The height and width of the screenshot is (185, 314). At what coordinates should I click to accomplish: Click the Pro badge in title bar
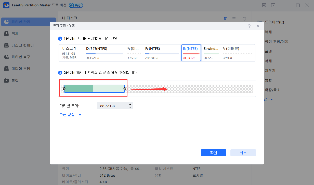click(x=75, y=5)
